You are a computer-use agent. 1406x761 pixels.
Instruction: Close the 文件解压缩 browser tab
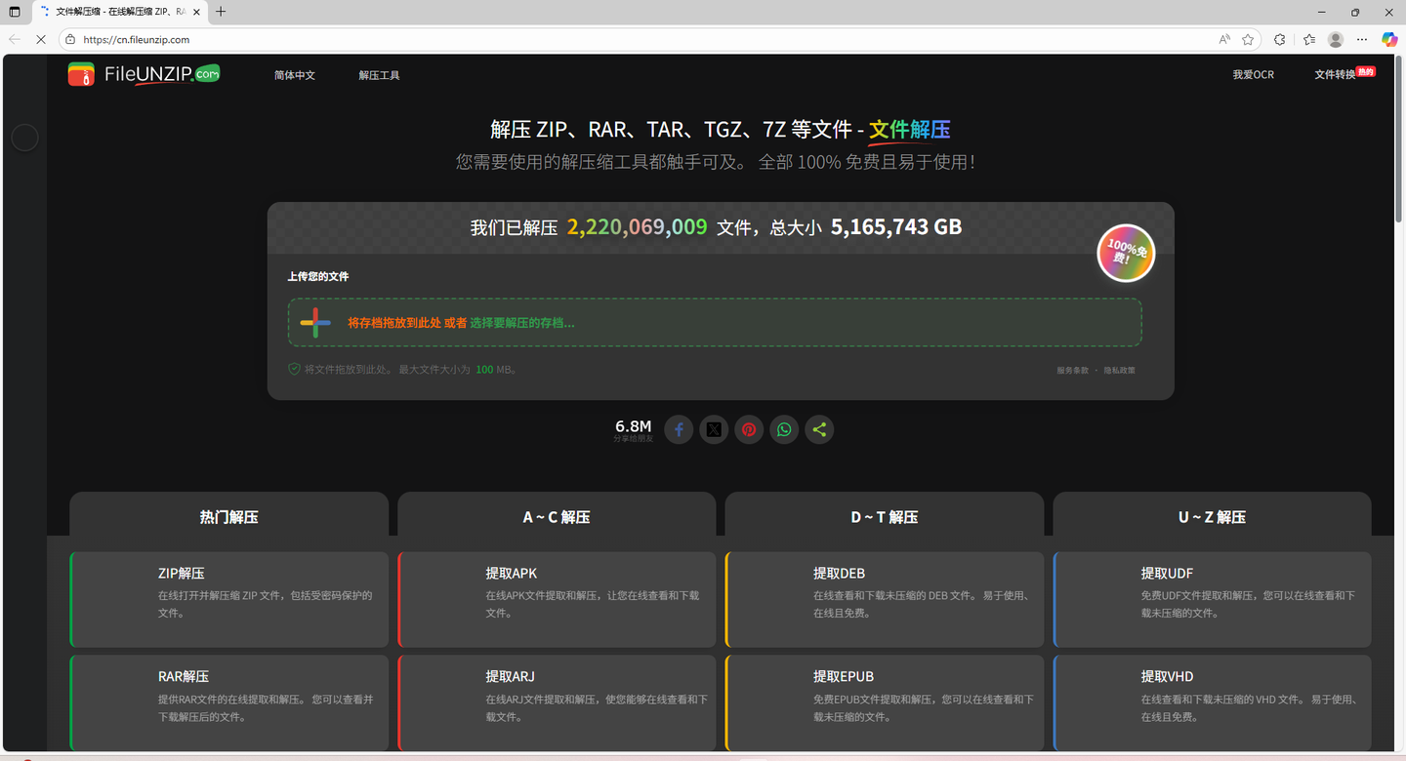click(x=197, y=12)
